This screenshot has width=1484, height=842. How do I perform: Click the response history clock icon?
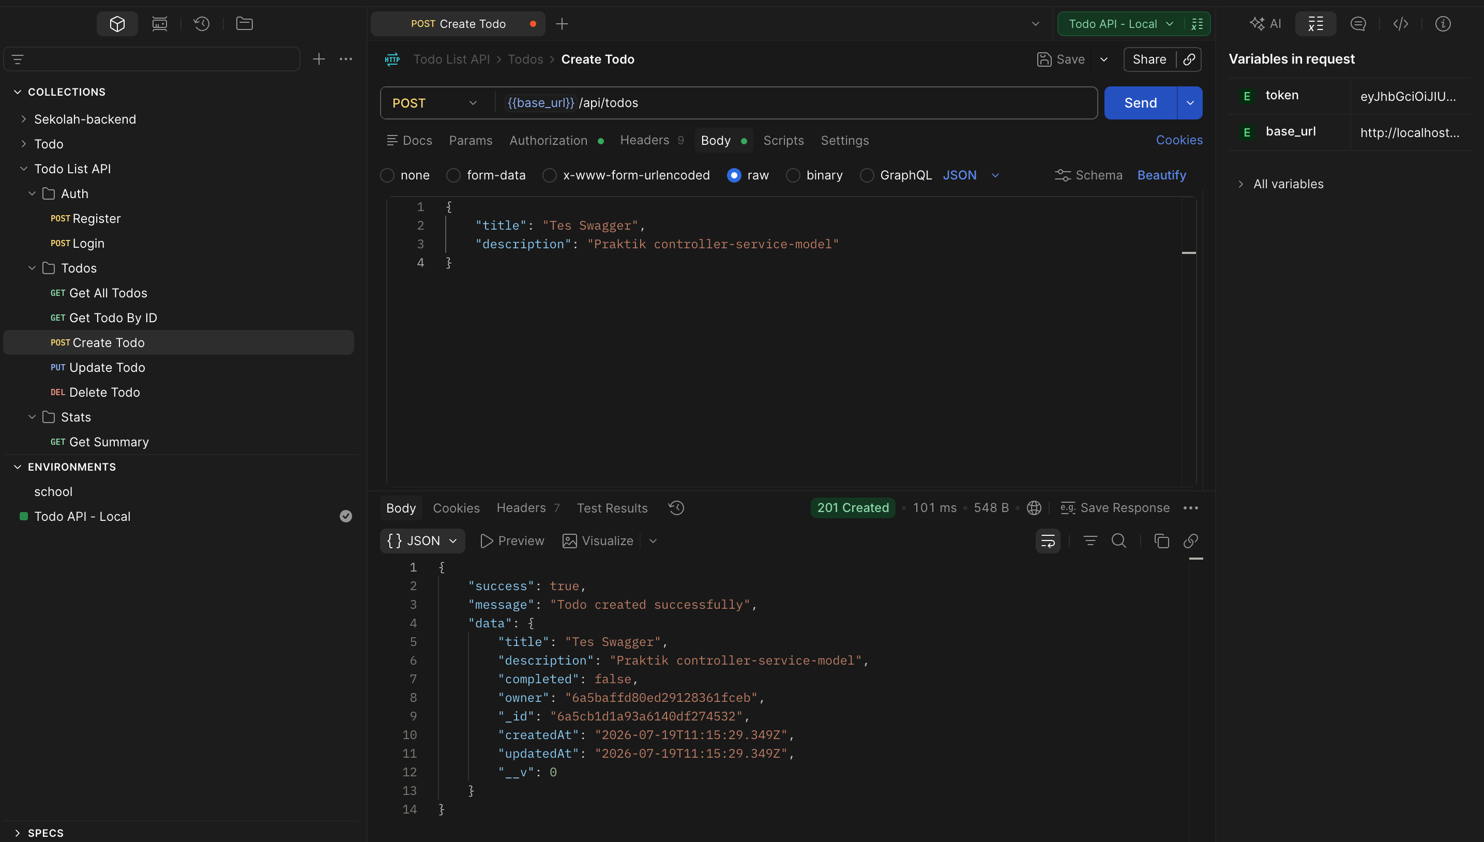(x=676, y=508)
